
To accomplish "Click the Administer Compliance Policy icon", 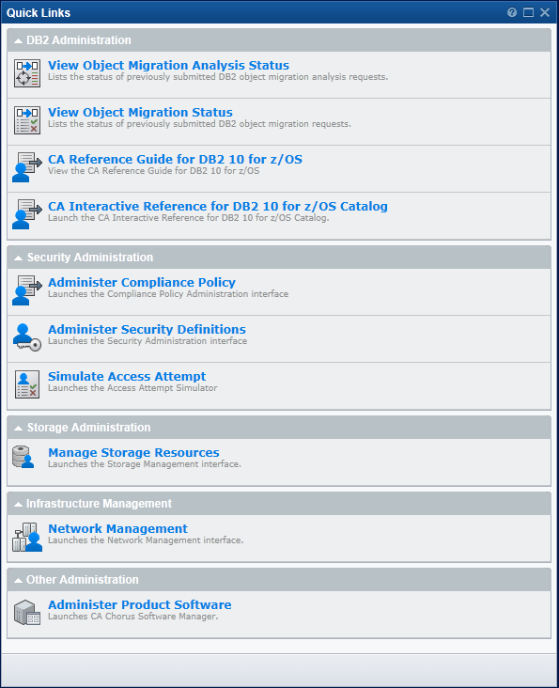I will [x=27, y=290].
